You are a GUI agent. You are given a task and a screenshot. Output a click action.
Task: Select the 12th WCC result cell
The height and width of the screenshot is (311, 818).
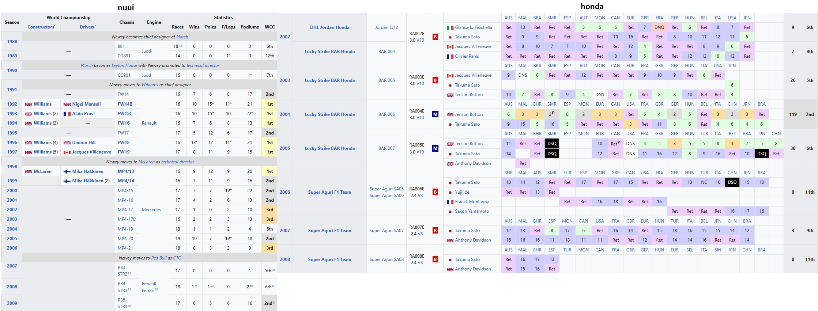pyautogui.click(x=270, y=56)
